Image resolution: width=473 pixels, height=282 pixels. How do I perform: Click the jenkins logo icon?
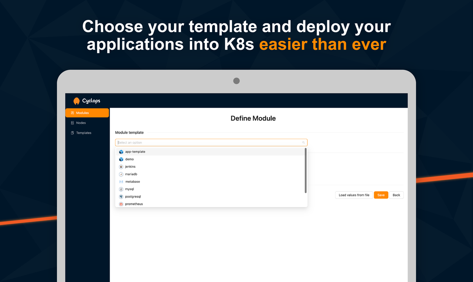pos(121,167)
